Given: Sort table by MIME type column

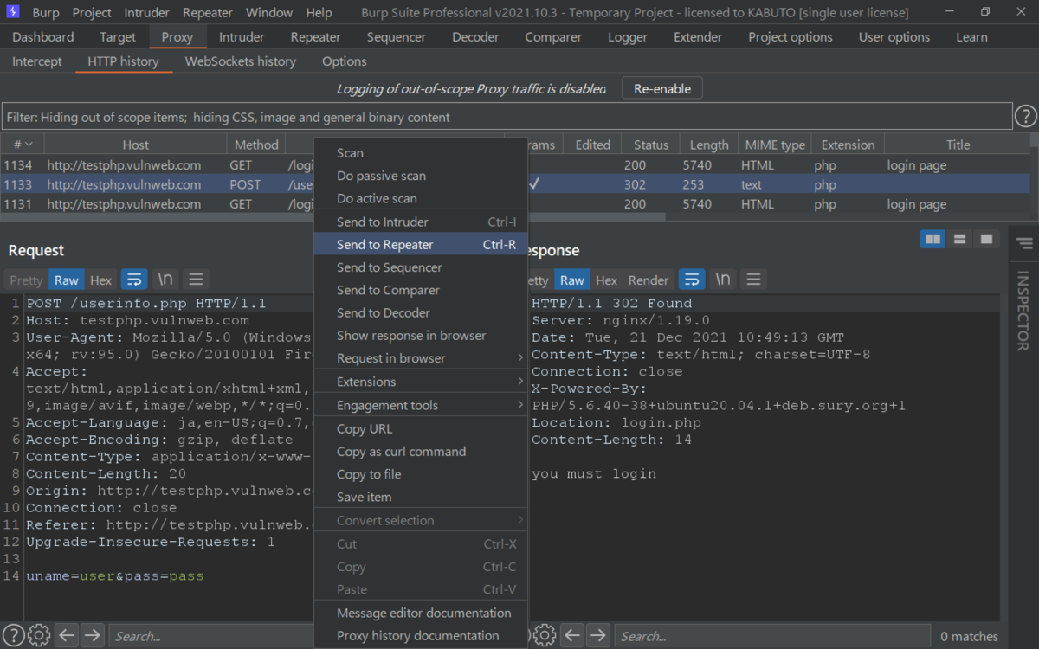Looking at the screenshot, I should pos(775,145).
